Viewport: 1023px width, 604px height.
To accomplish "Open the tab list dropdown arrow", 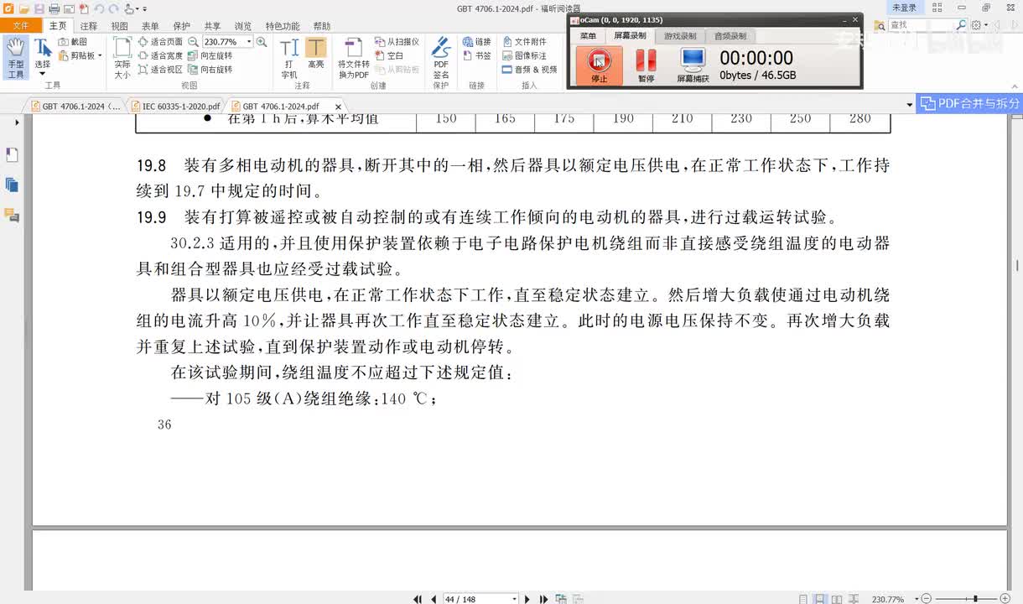I will [x=910, y=106].
